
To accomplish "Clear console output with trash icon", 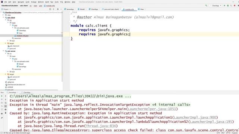I will tap(6, 113).
